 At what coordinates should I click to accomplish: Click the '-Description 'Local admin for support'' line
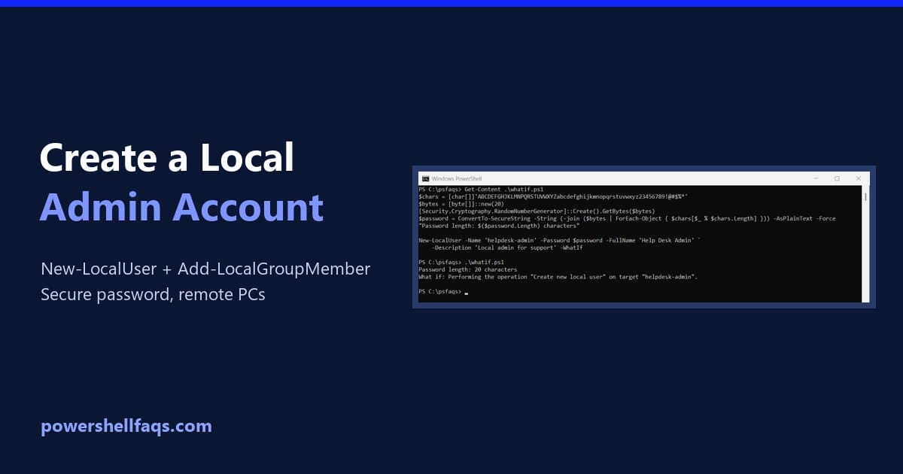click(x=506, y=248)
